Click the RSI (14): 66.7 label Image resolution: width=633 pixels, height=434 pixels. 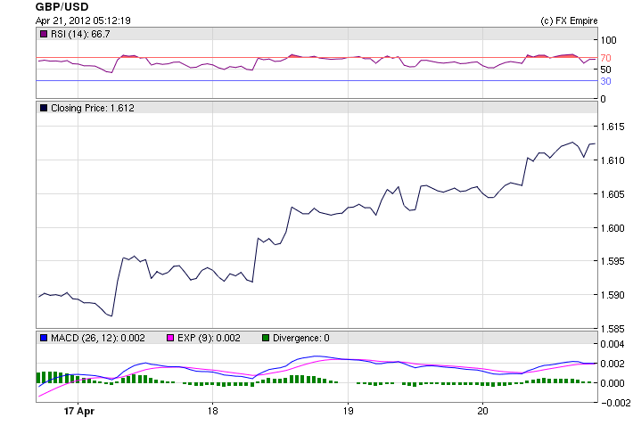coord(80,34)
